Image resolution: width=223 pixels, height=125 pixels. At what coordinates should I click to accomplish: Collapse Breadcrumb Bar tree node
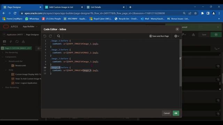click(x=6, y=61)
